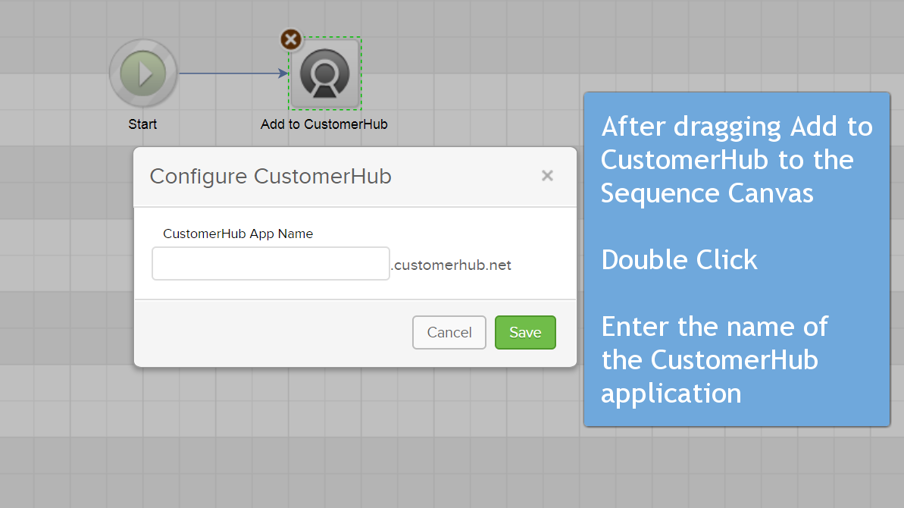Save the CustomerHub configuration

click(525, 332)
